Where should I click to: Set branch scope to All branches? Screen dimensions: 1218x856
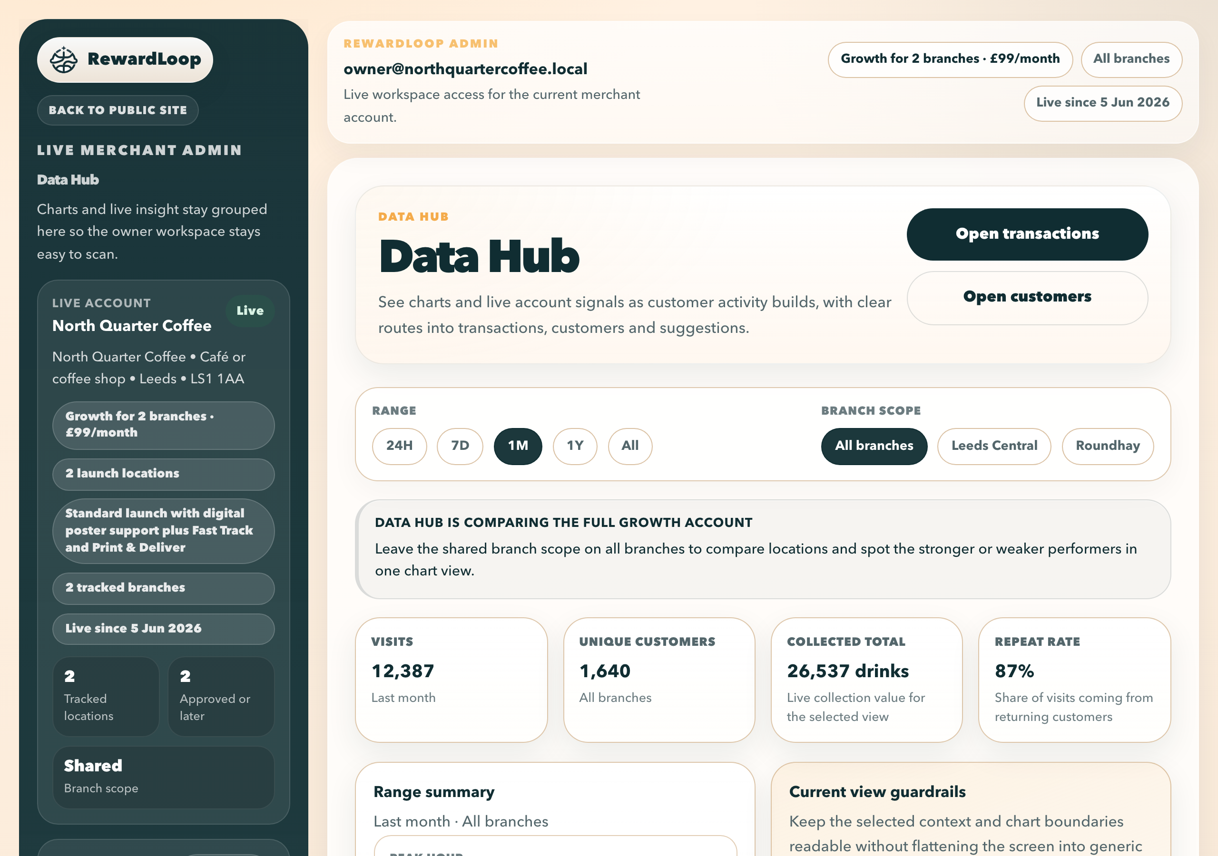(874, 446)
